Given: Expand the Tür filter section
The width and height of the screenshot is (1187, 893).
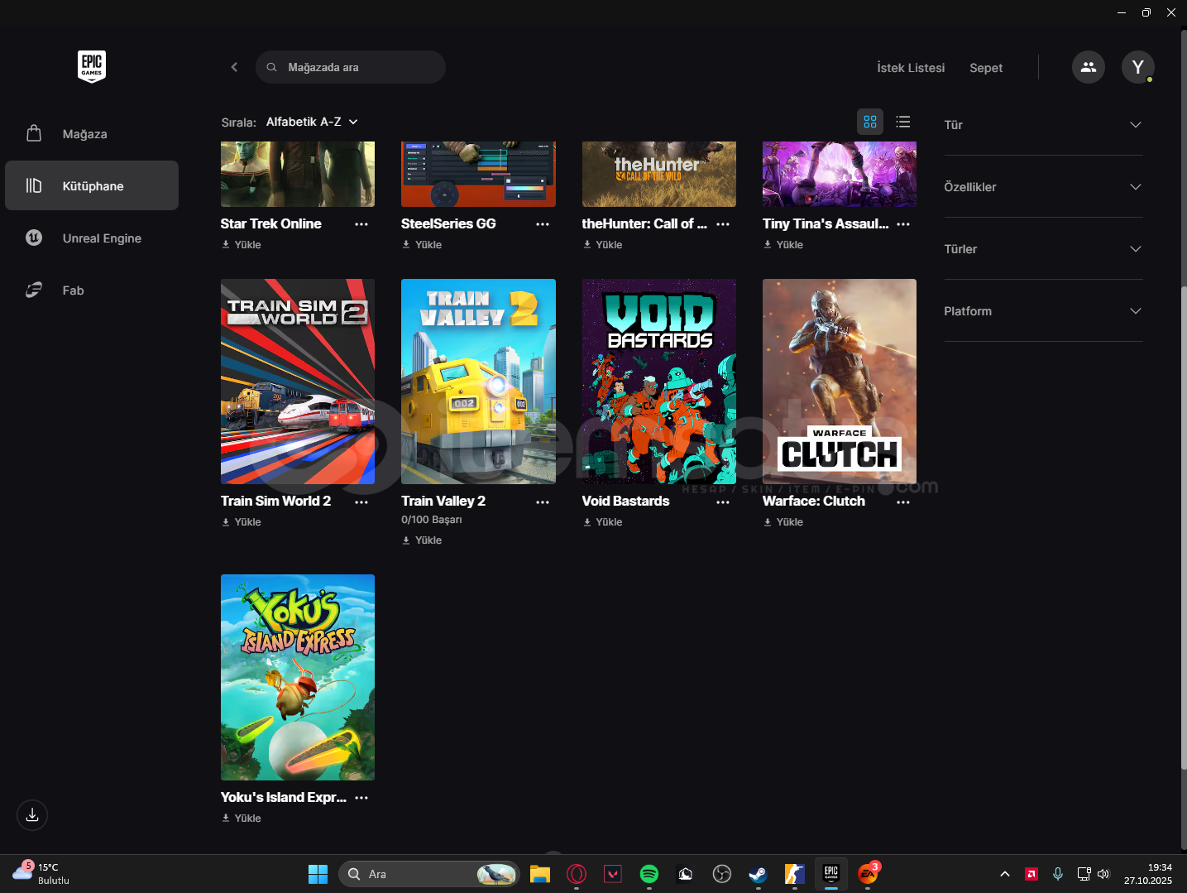Looking at the screenshot, I should coord(1043,125).
